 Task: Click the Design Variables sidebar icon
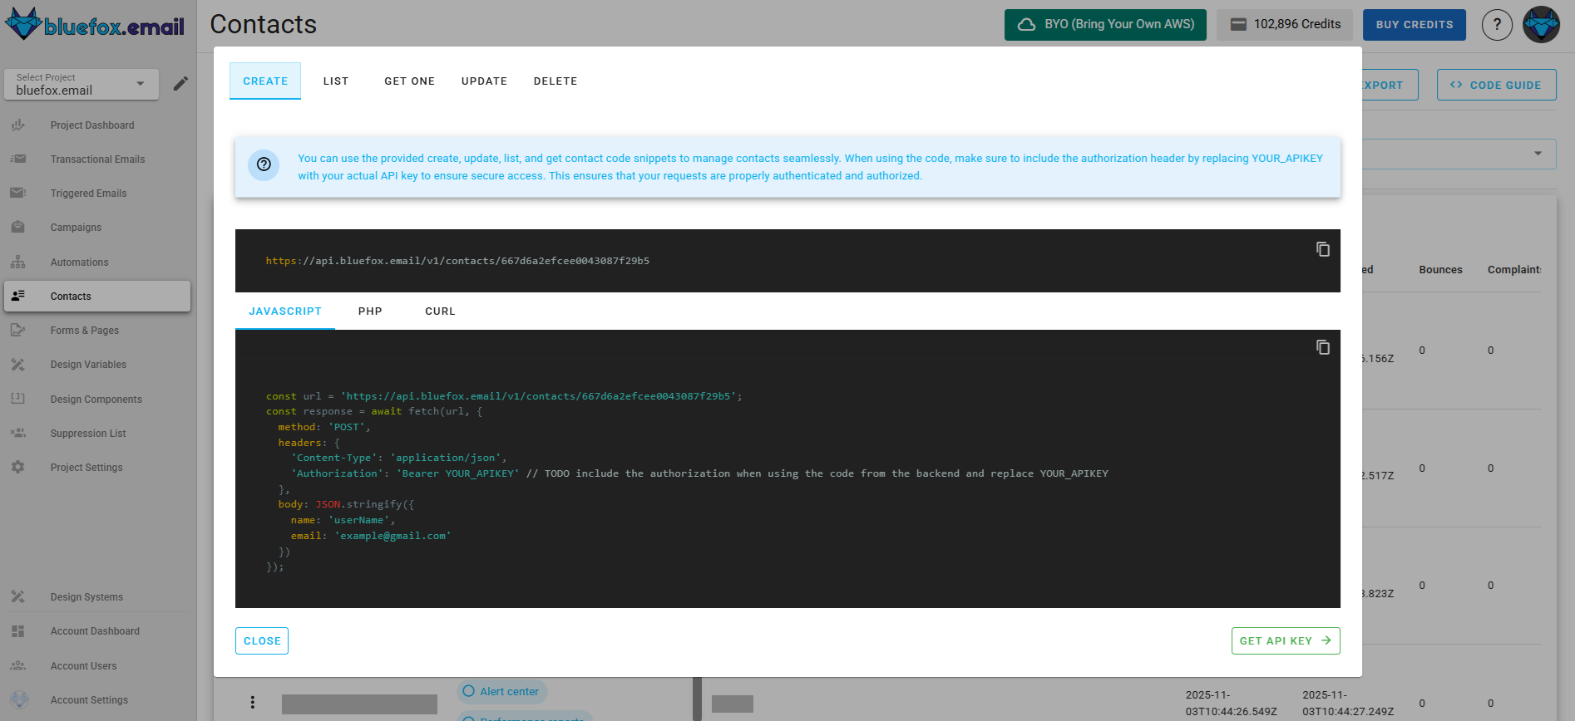18,364
